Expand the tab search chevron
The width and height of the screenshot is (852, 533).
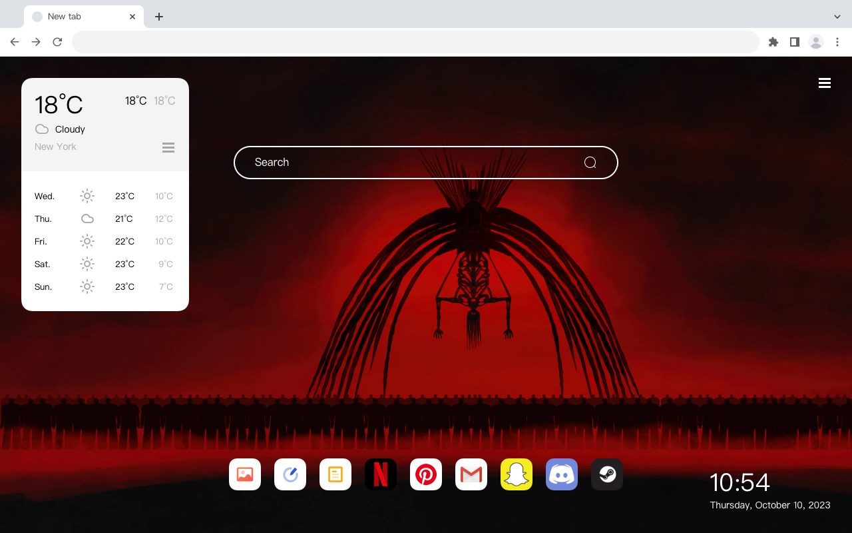tap(837, 17)
